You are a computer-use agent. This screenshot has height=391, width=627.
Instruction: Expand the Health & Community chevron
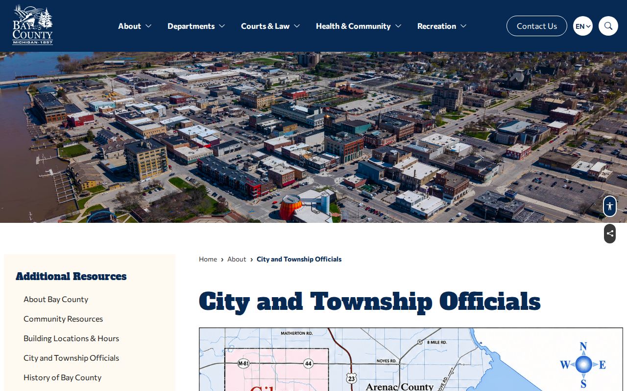[x=398, y=26]
